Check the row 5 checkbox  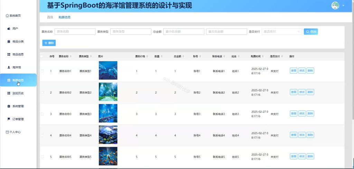pos(42,157)
